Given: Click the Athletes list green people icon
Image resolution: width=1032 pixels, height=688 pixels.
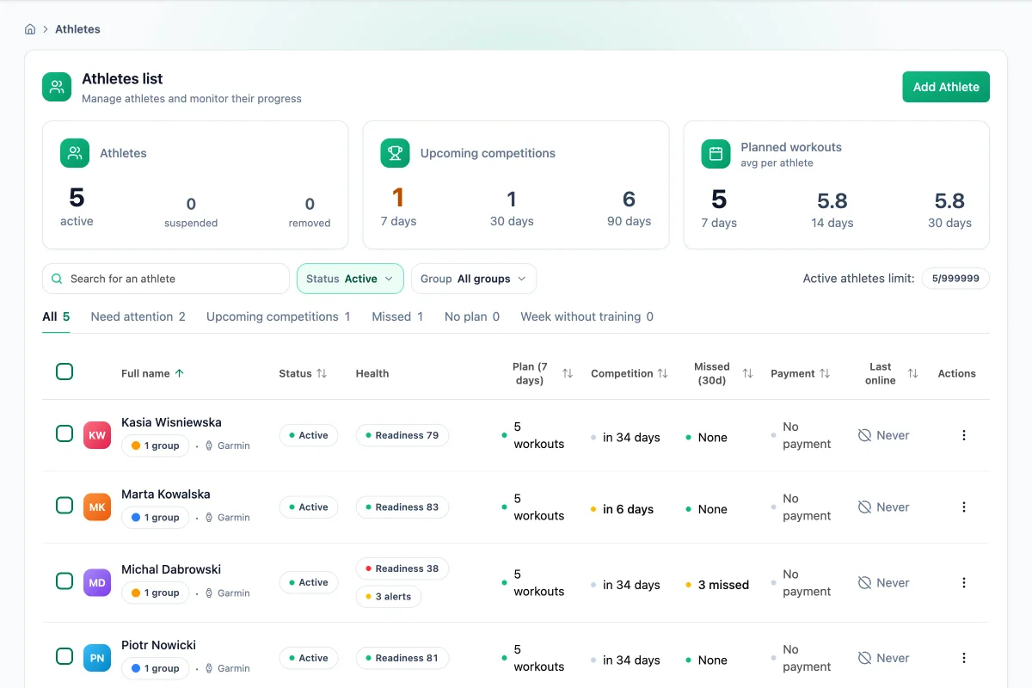Looking at the screenshot, I should click(57, 87).
